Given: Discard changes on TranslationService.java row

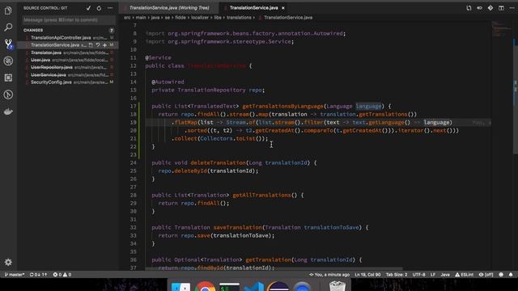Looking at the screenshot, I should (98, 45).
